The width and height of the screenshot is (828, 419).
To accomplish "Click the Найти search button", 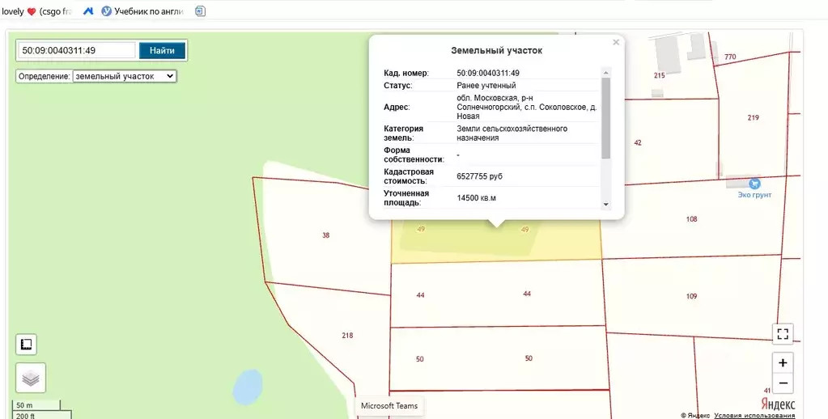I will (162, 50).
